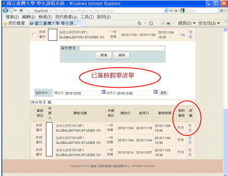Open the 檢視(V) menu
The width and height of the screenshot is (228, 176).
pos(45,17)
